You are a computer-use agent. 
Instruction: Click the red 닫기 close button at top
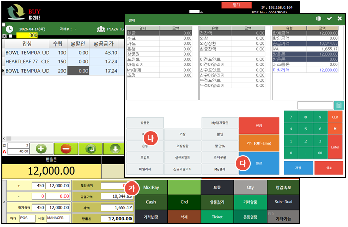click(x=236, y=5)
